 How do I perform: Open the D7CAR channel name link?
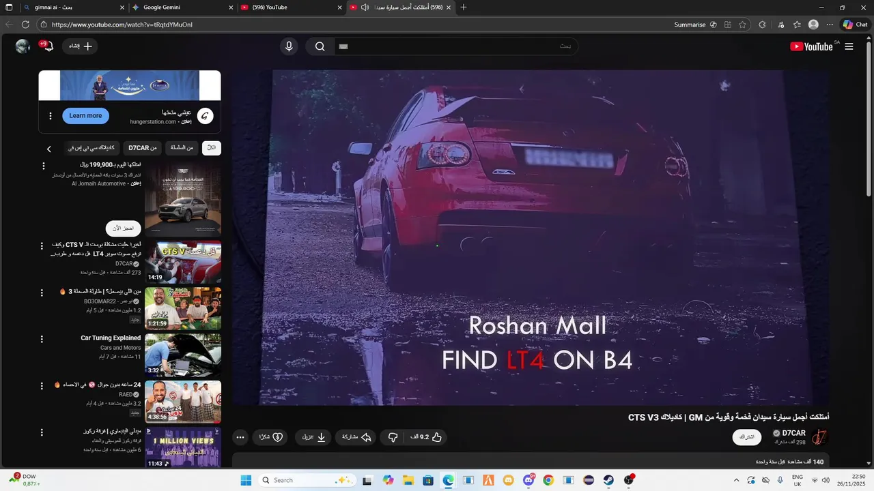click(793, 433)
